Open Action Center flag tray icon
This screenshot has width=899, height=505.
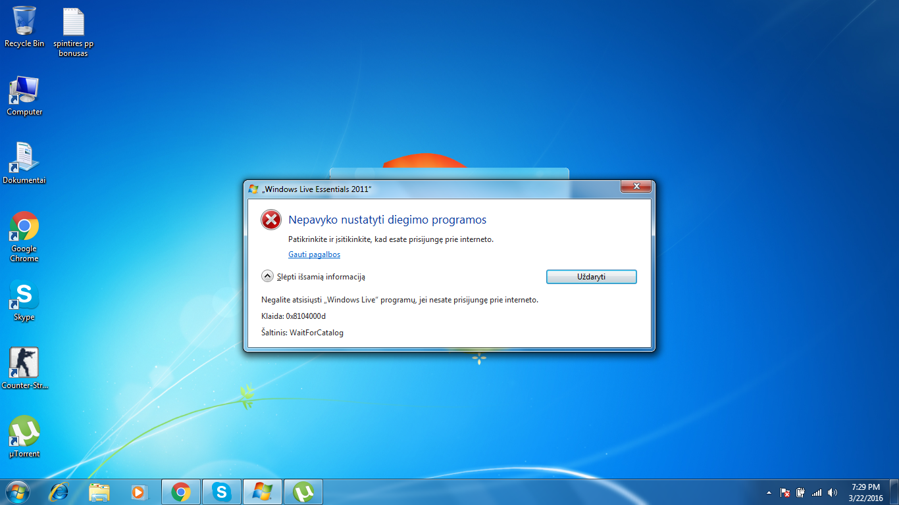(785, 493)
